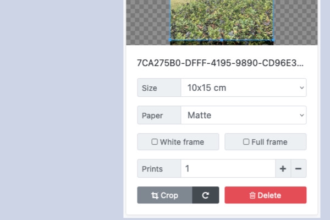Click the crop icon on Crop button
The width and height of the screenshot is (330, 220).
coord(155,195)
